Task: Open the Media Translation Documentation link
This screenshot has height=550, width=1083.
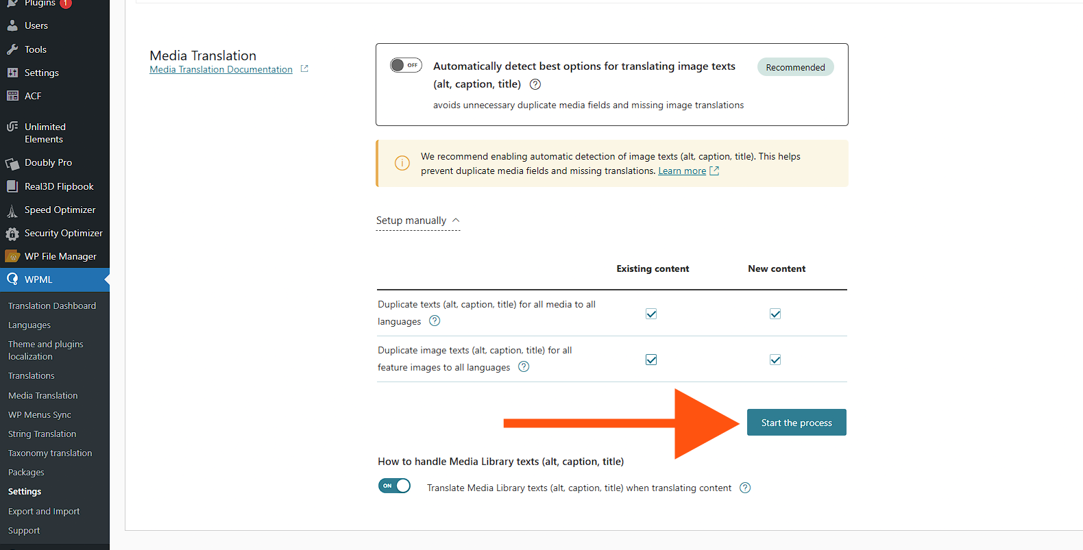Action: click(221, 69)
